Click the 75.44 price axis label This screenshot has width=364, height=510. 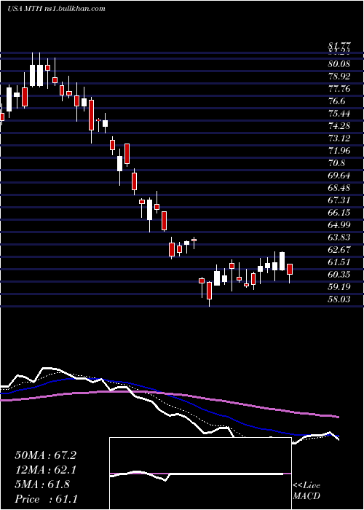coord(339,114)
